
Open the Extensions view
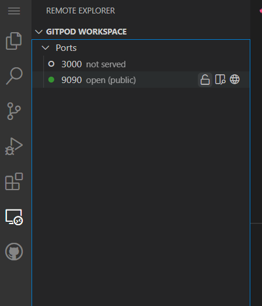coord(14,181)
